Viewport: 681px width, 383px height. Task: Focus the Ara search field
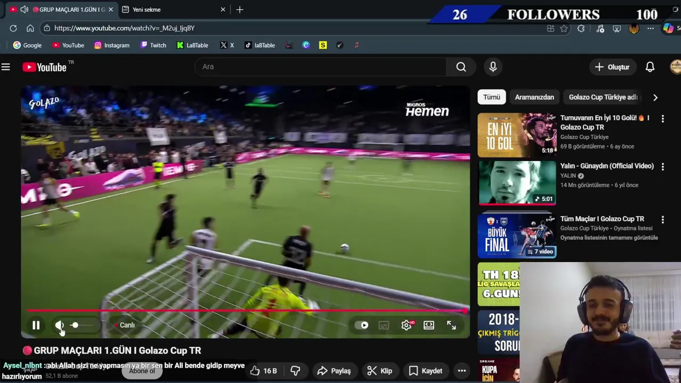[321, 66]
